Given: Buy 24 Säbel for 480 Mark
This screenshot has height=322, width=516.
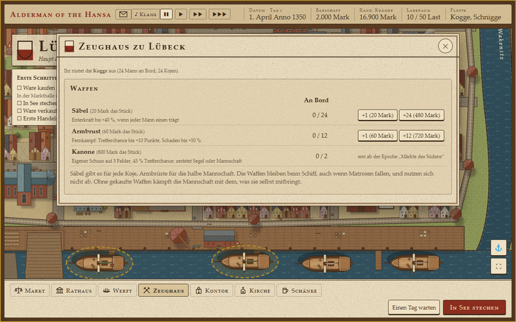Looking at the screenshot, I should tap(422, 115).
